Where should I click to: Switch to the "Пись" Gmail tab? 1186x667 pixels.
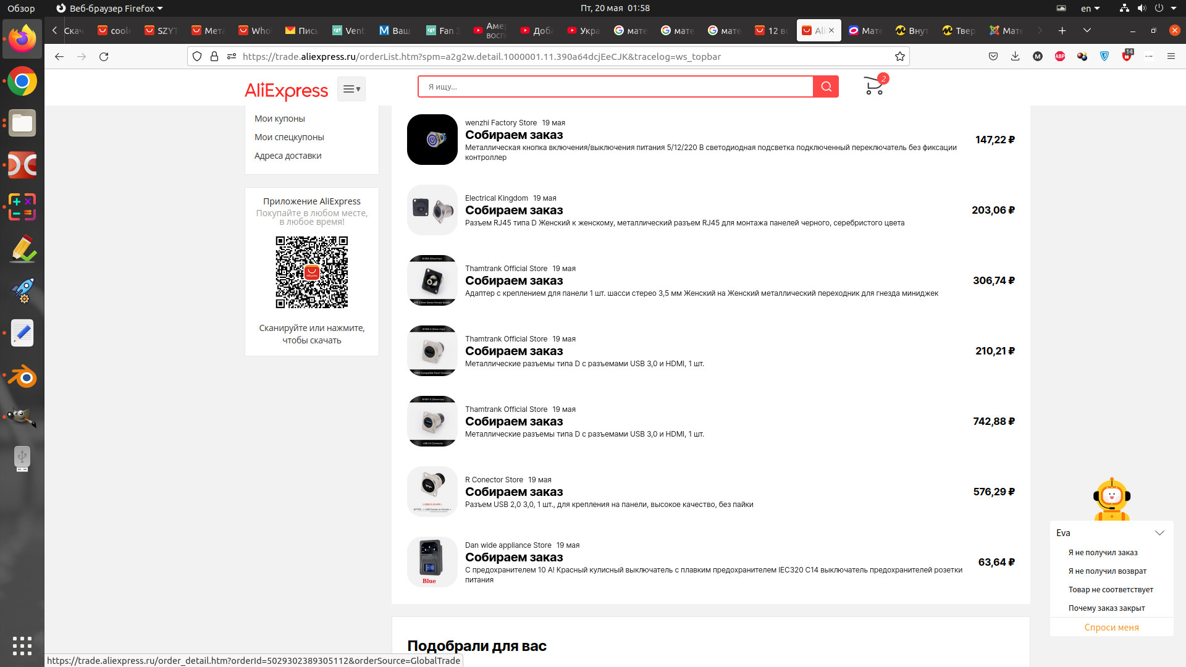(x=303, y=30)
